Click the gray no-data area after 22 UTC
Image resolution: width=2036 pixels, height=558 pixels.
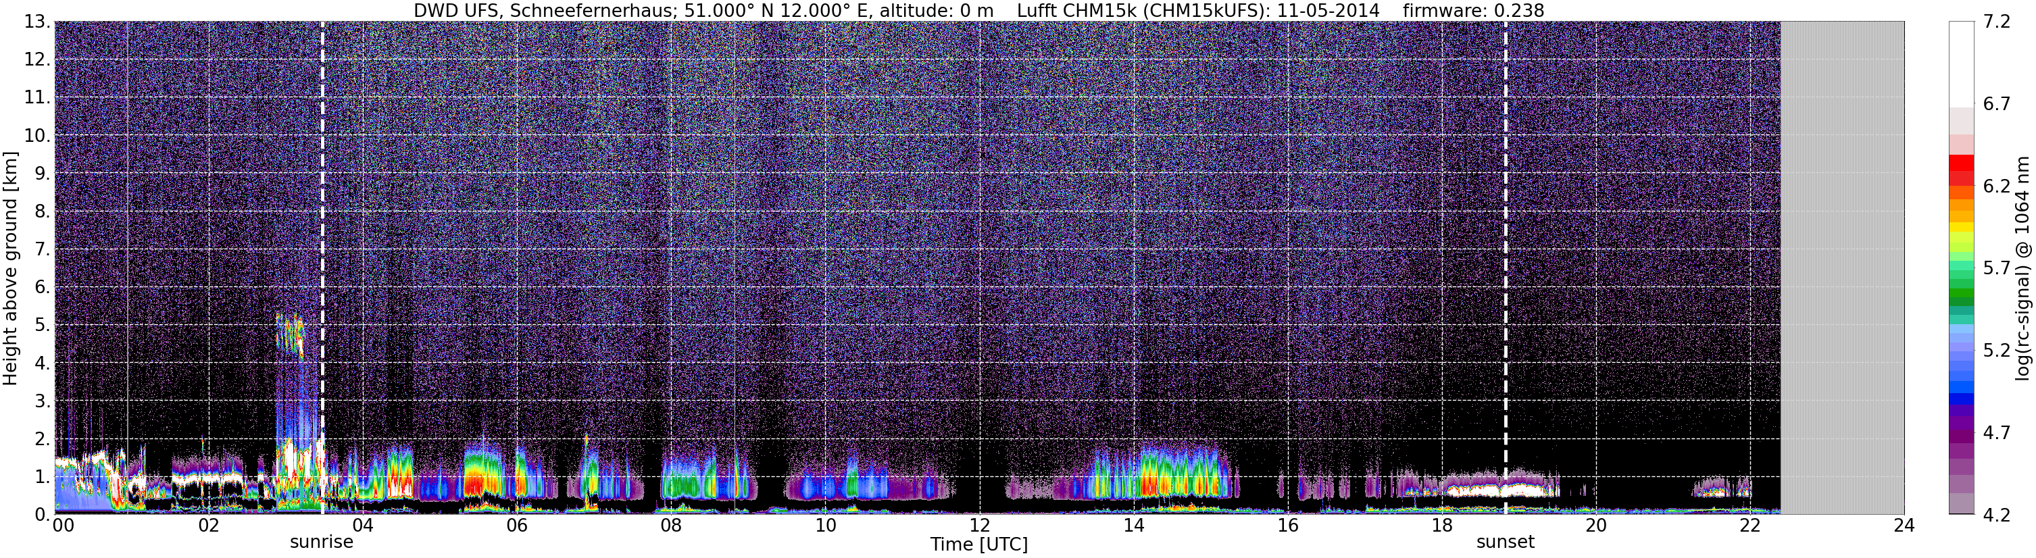(1842, 267)
